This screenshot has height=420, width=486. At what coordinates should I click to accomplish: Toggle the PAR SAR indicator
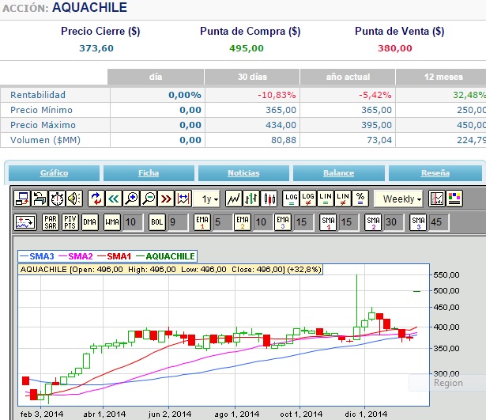[51, 222]
